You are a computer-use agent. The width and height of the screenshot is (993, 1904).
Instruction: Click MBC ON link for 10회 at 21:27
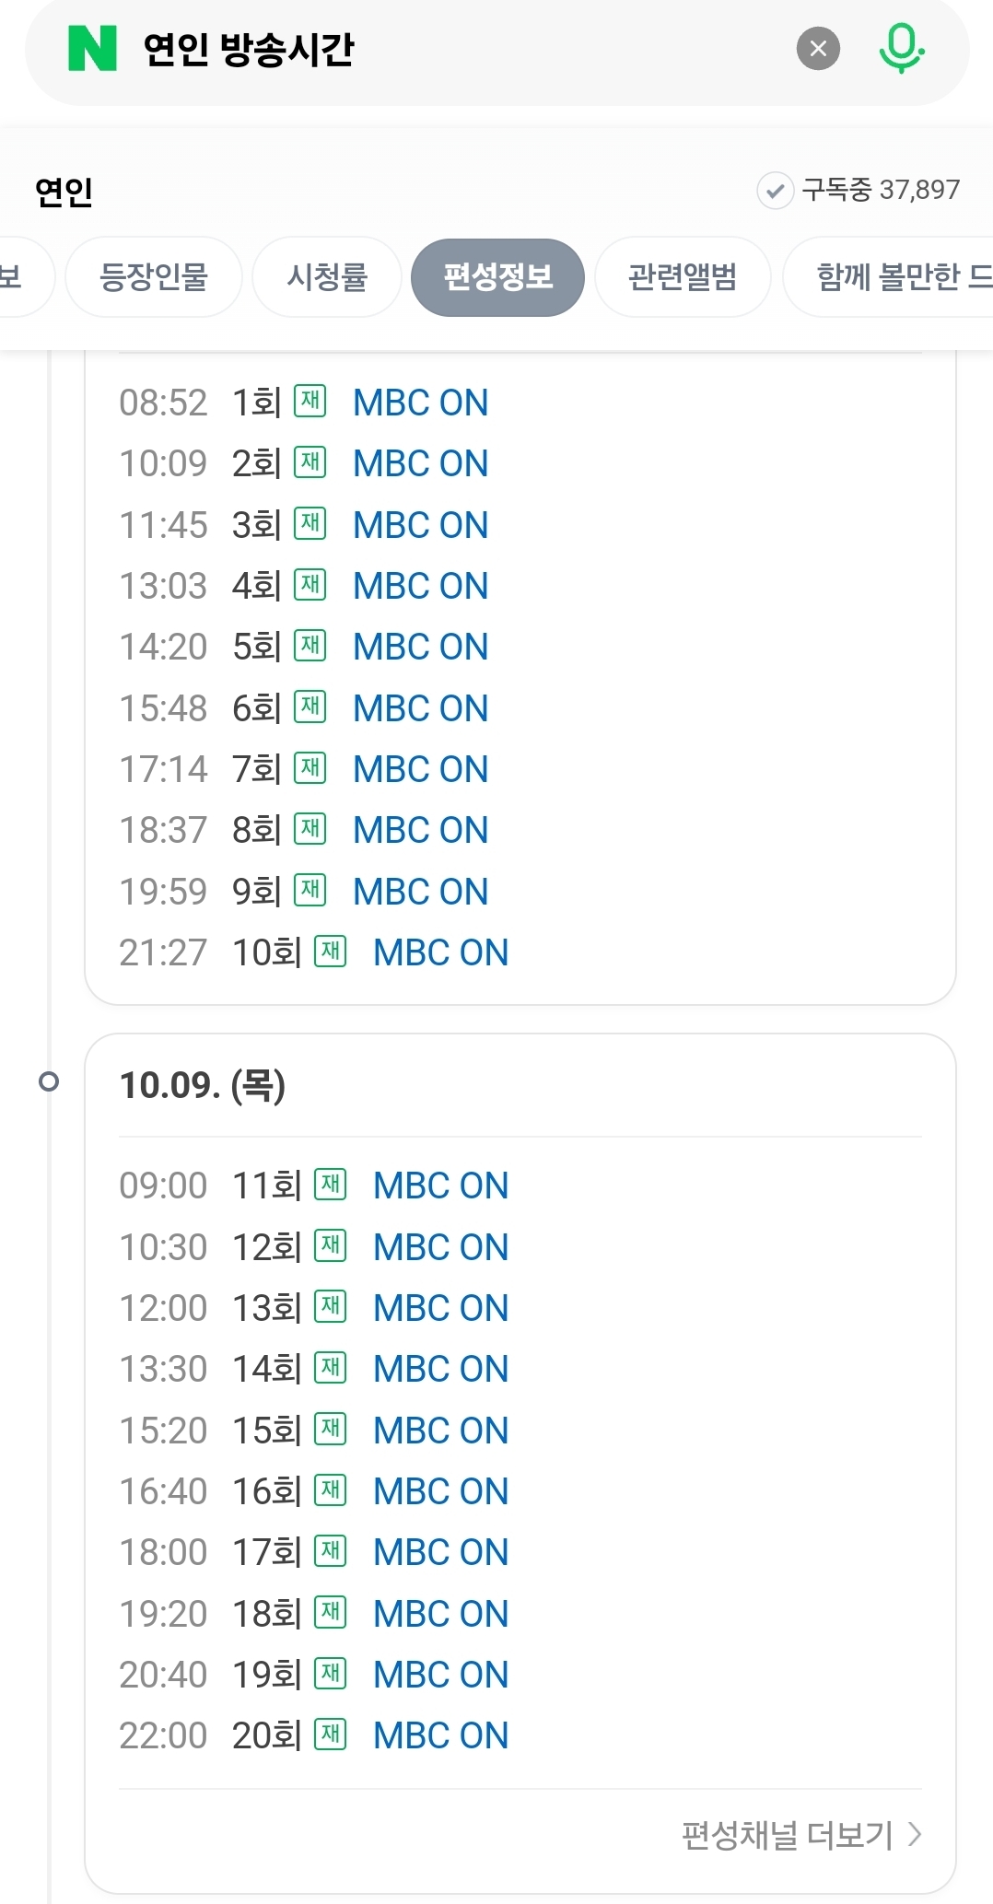[440, 952]
